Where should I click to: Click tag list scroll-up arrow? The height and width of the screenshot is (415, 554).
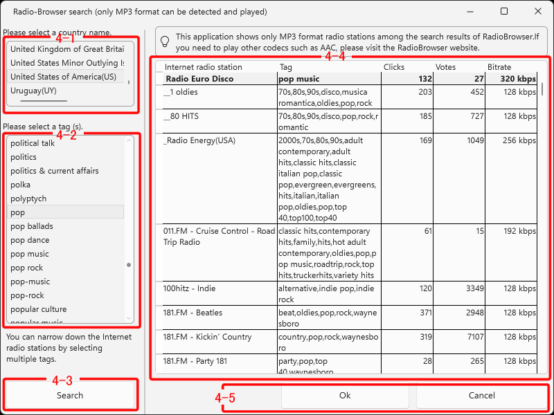[128, 141]
